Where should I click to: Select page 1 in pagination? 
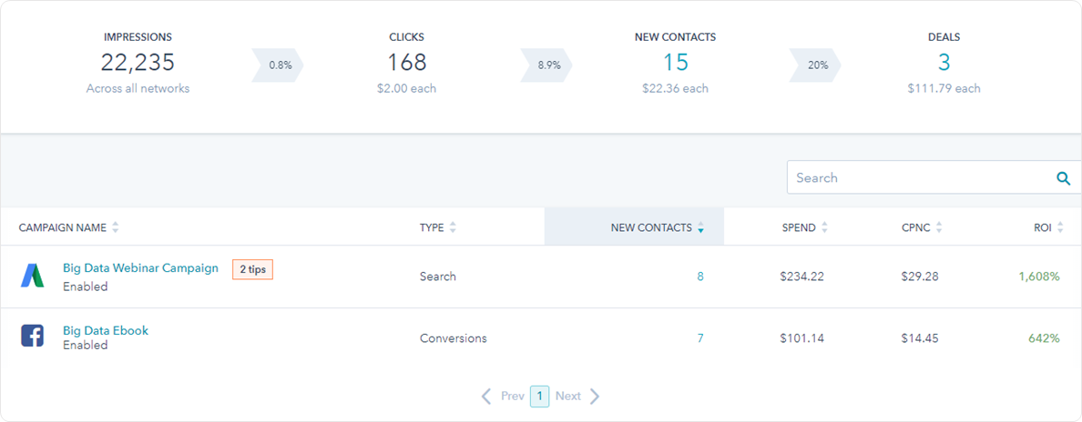point(539,397)
